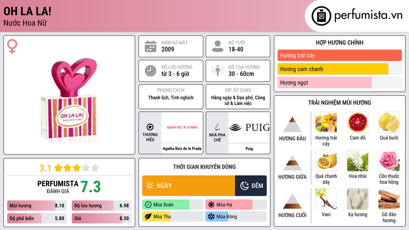This screenshot has height=230, width=409.
Task: Click the calendar icon beside Năm ra mắt
Action: tap(151, 46)
